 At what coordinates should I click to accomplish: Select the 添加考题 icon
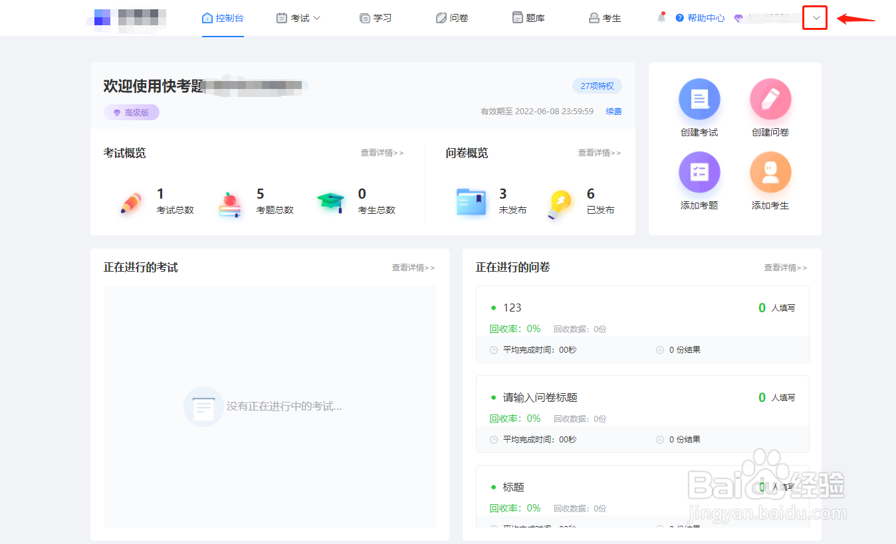tap(699, 171)
